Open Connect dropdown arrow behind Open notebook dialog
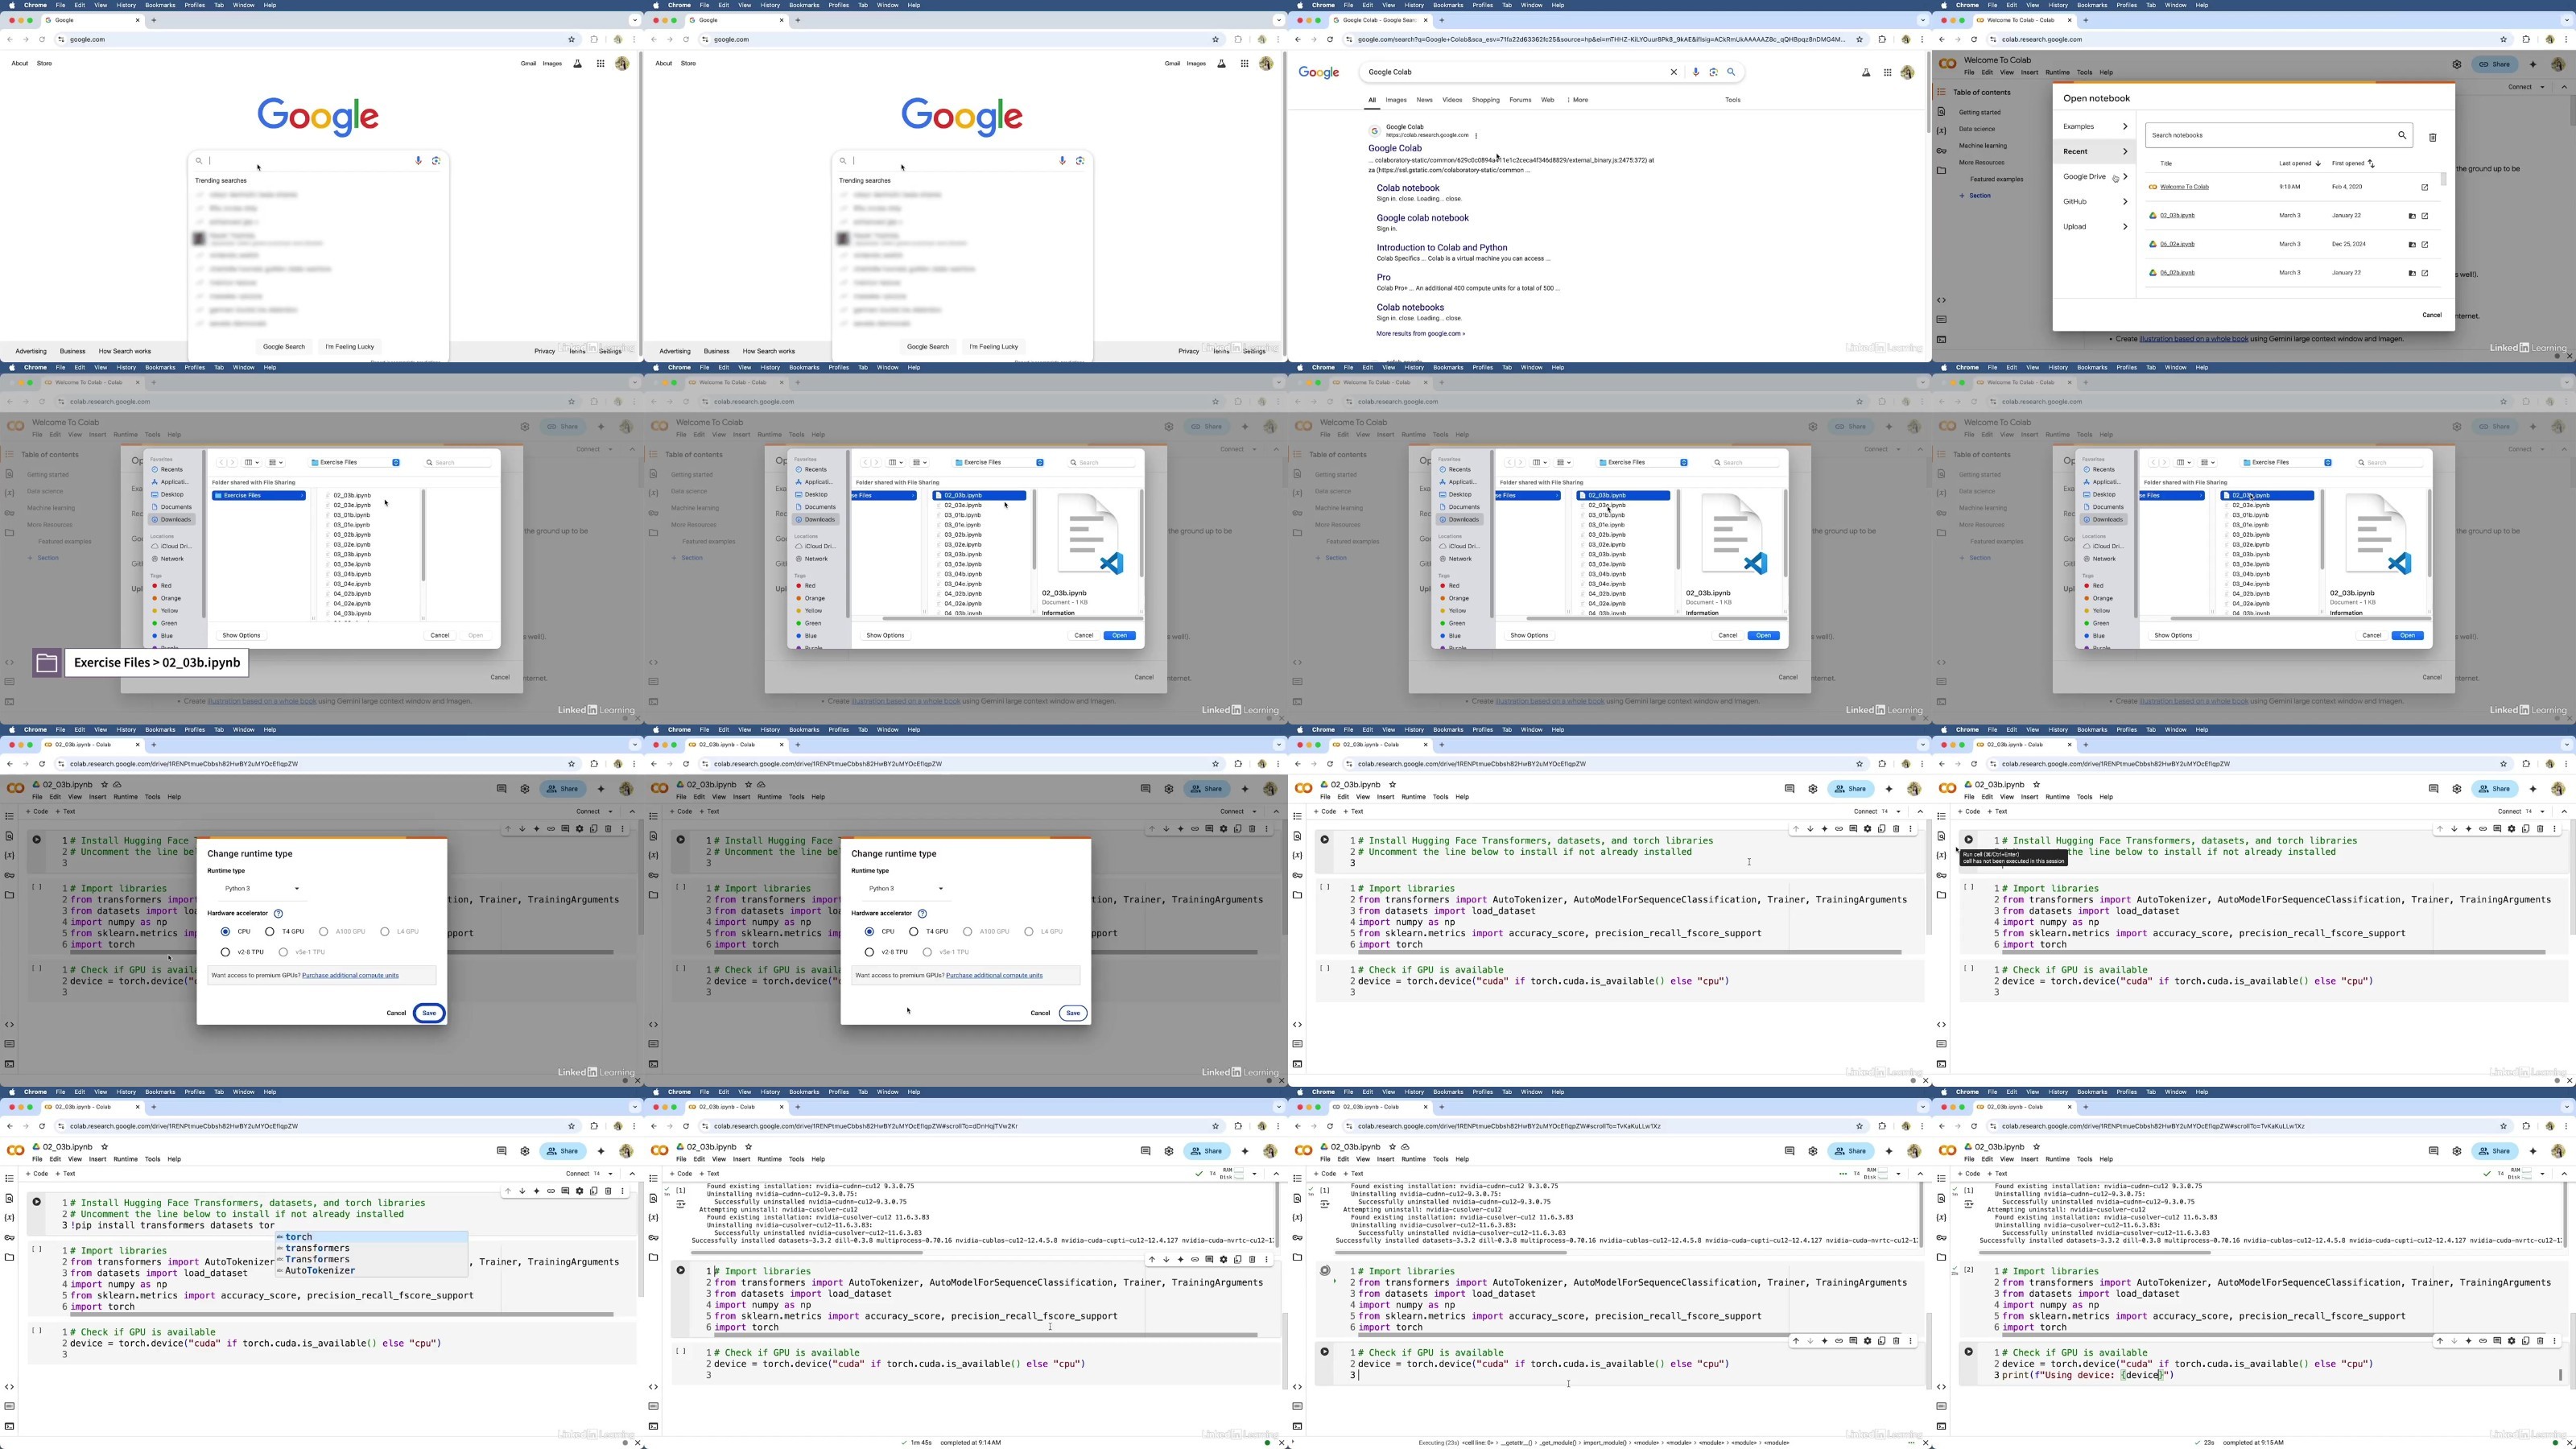The height and width of the screenshot is (1449, 2576). [x=2542, y=87]
